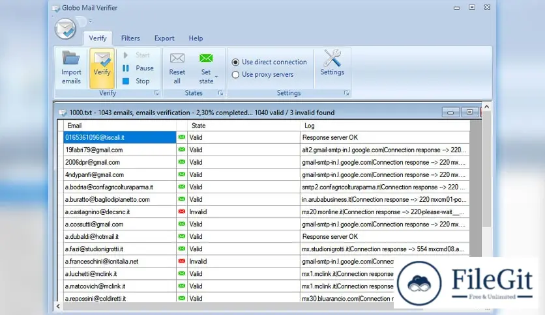
Task: Click the Import emails folder icon
Action: click(x=71, y=58)
